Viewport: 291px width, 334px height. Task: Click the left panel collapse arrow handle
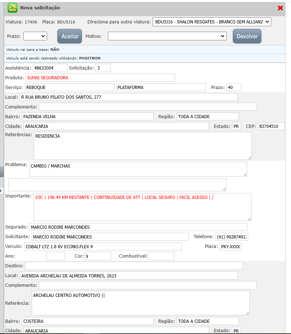pyautogui.click(x=1, y=190)
